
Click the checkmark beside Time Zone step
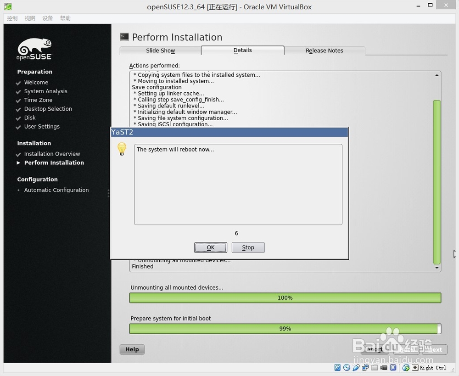[x=18, y=101]
